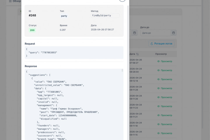Click eye icon for 09:11:29 log entry
Image resolution: width=210 pixels, height=140 pixels.
coord(159,88)
